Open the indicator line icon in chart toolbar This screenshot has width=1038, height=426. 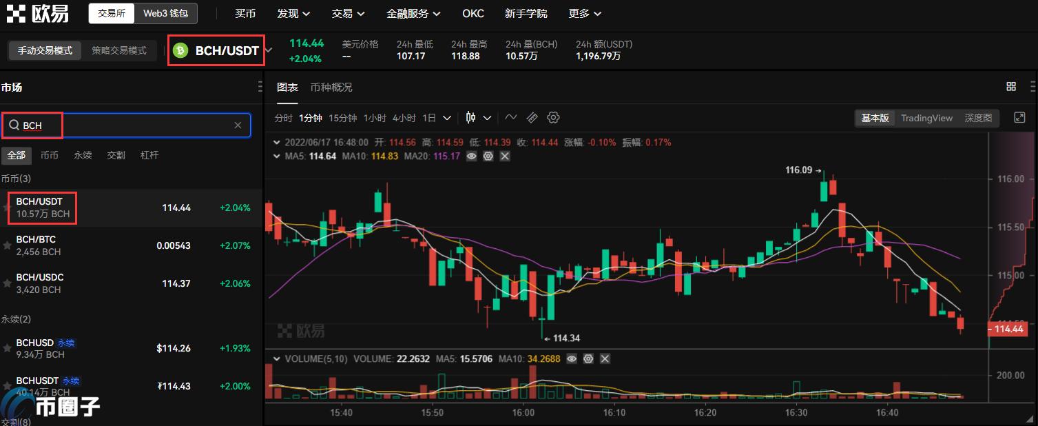click(x=511, y=118)
